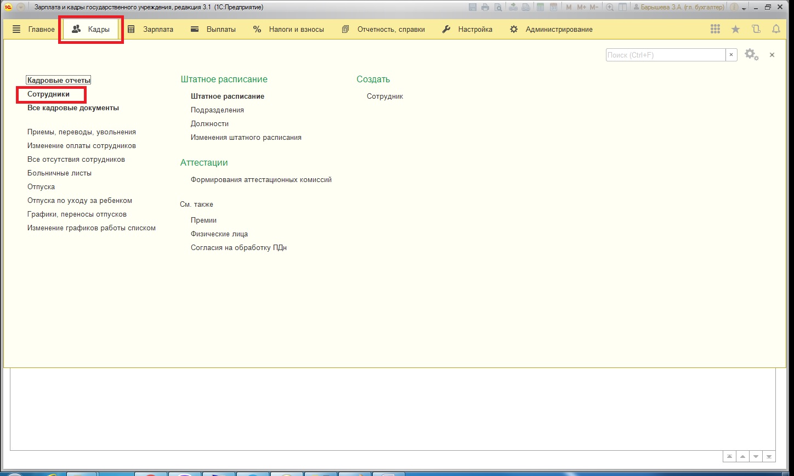Open Штатное расписание link
Screen dimensions: 794x476
click(x=228, y=97)
